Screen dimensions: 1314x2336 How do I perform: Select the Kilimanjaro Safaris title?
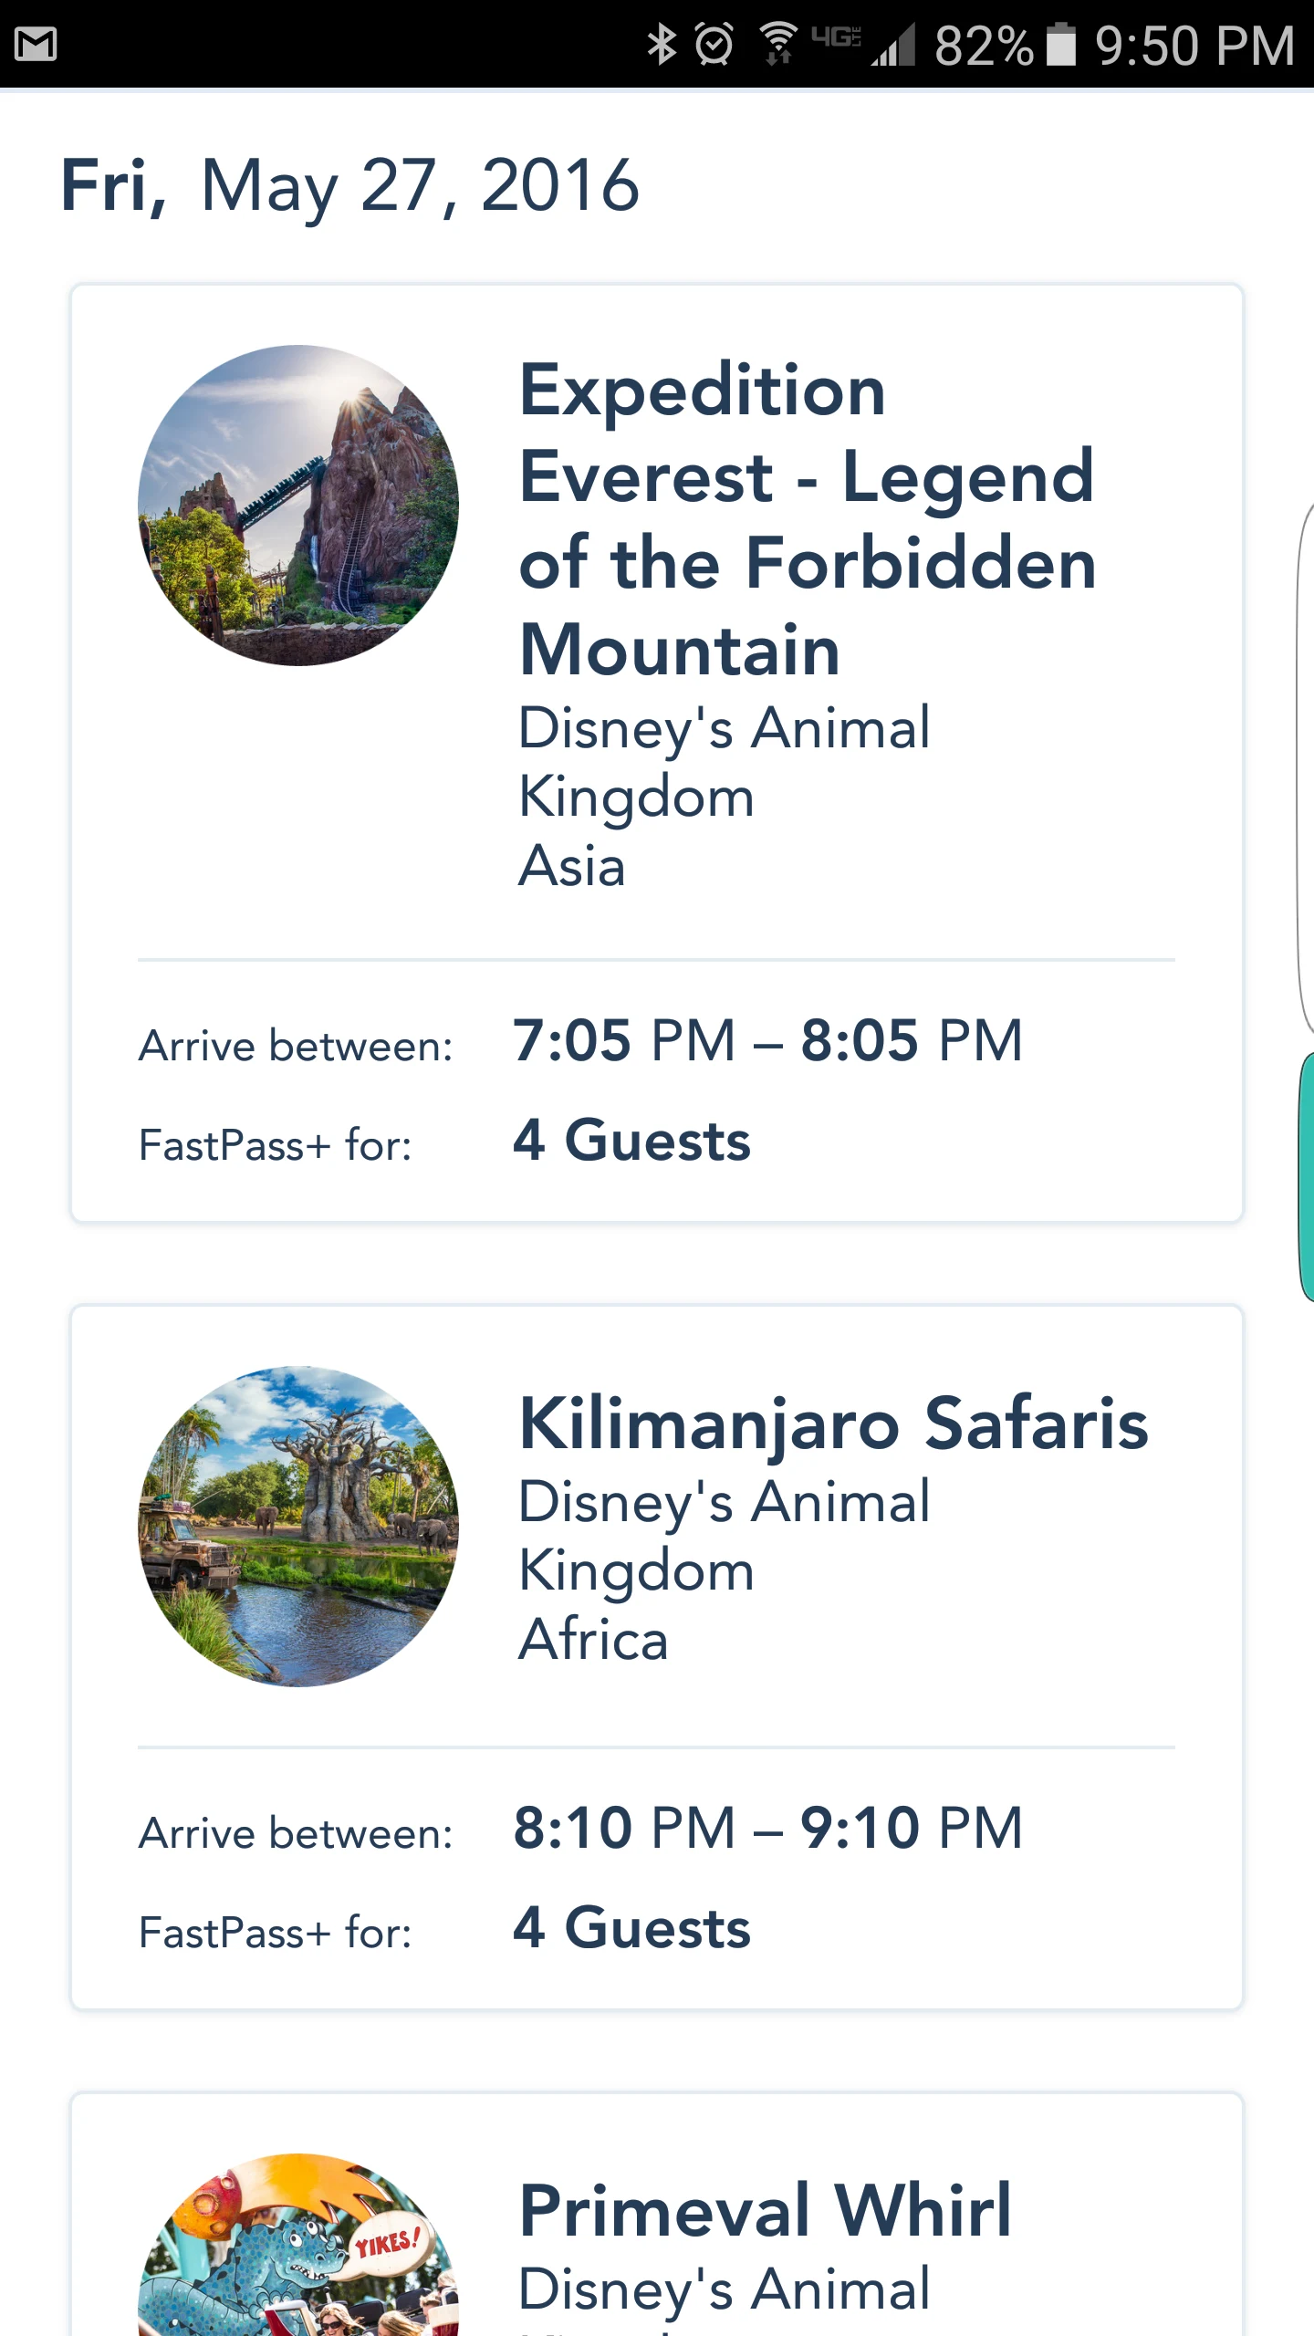coord(833,1423)
